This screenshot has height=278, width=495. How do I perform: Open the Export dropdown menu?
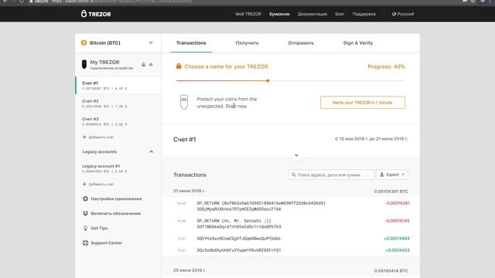click(392, 175)
